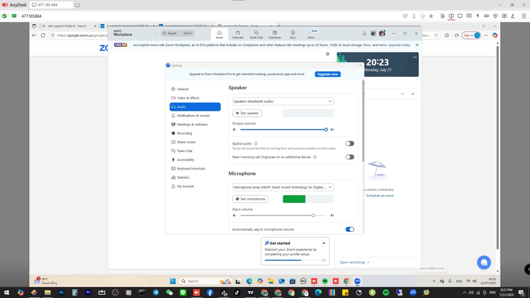This screenshot has height=298, width=530.
Task: Open the Team Chat icon in top navigation
Action: pos(256,34)
